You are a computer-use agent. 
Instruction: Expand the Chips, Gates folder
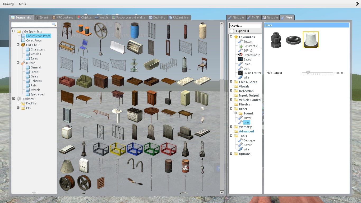(231, 82)
